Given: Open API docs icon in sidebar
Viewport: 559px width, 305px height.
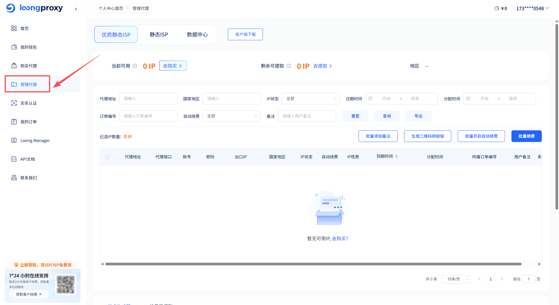Looking at the screenshot, I should (x=14, y=159).
